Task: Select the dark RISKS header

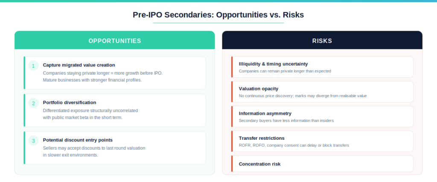Action: (x=322, y=41)
